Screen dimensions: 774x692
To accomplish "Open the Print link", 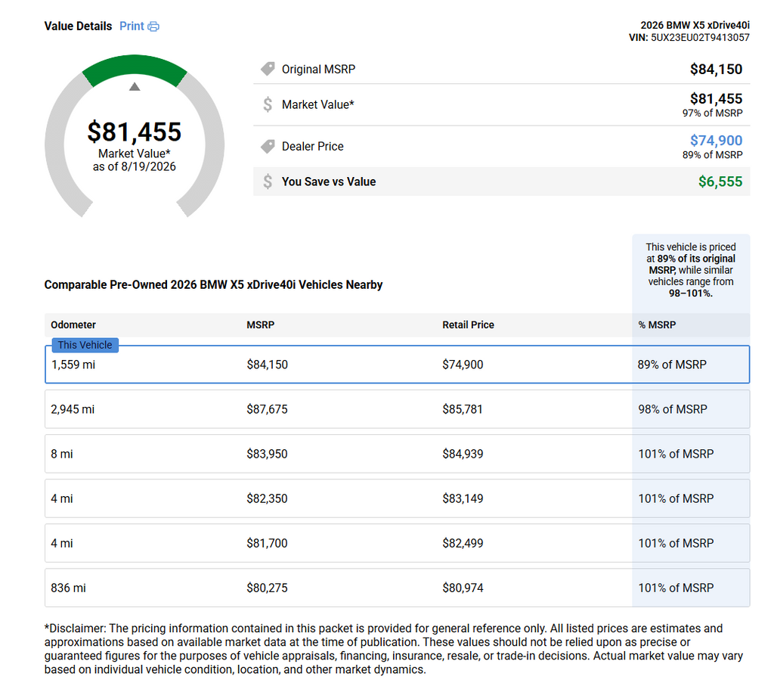I will pyautogui.click(x=132, y=26).
